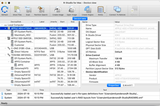Click the Macintosh_HD2 partition icon
This screenshot has height=106, width=160.
point(12,35)
